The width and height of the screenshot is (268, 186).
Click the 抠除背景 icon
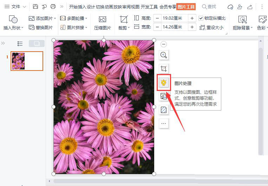pos(242,19)
